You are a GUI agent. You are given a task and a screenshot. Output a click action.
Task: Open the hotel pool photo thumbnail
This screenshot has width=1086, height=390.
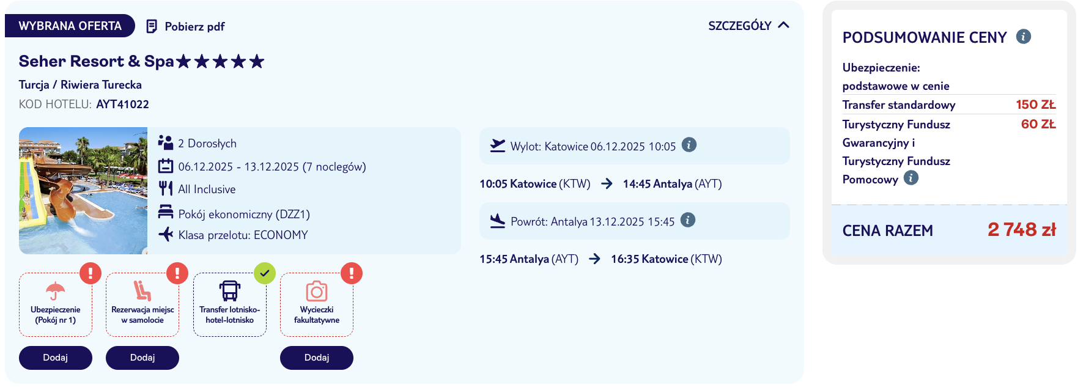83,191
